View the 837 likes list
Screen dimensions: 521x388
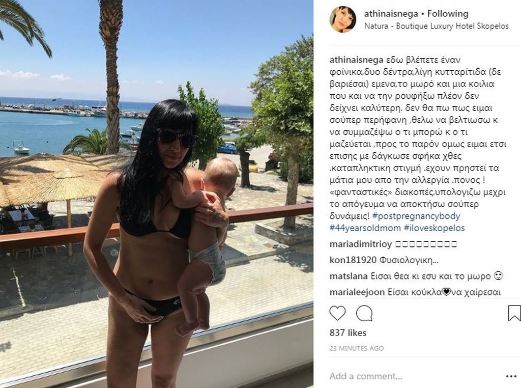pos(348,333)
